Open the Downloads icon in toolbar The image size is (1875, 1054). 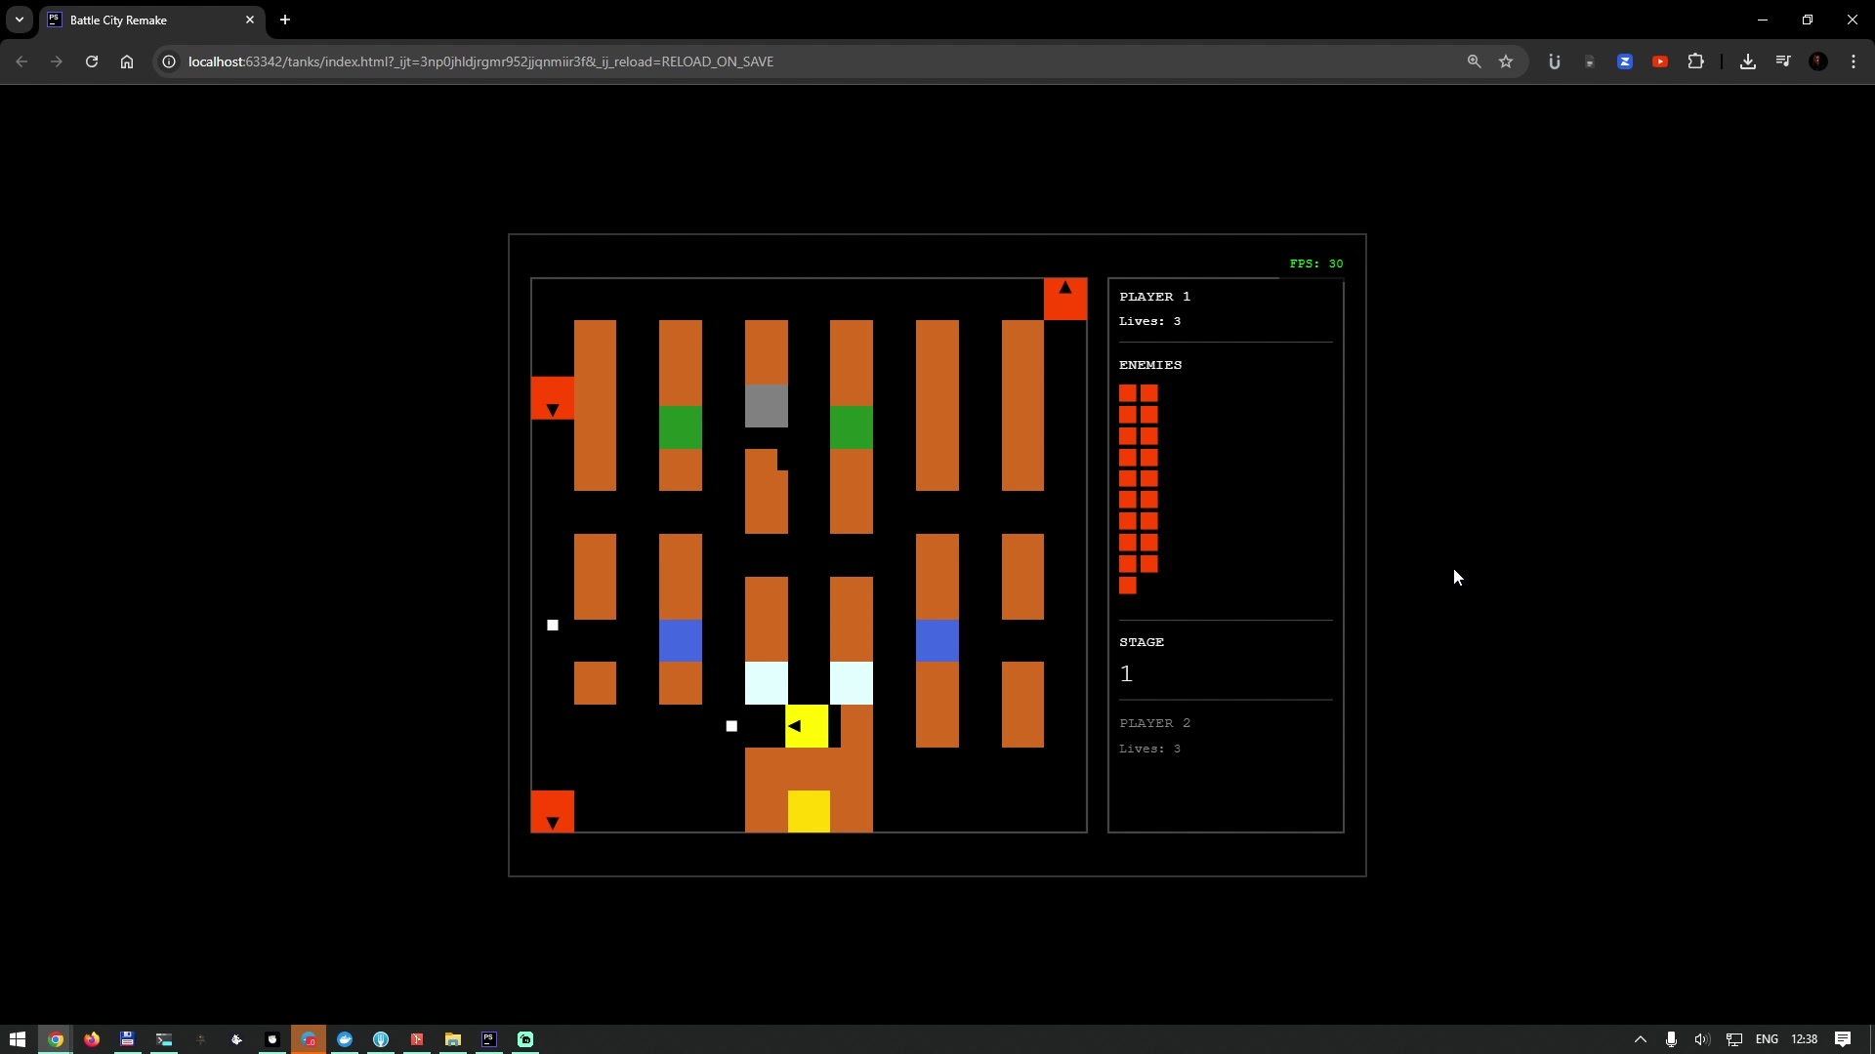tap(1748, 61)
